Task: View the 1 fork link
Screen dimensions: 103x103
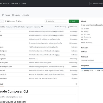Action: point(86,40)
